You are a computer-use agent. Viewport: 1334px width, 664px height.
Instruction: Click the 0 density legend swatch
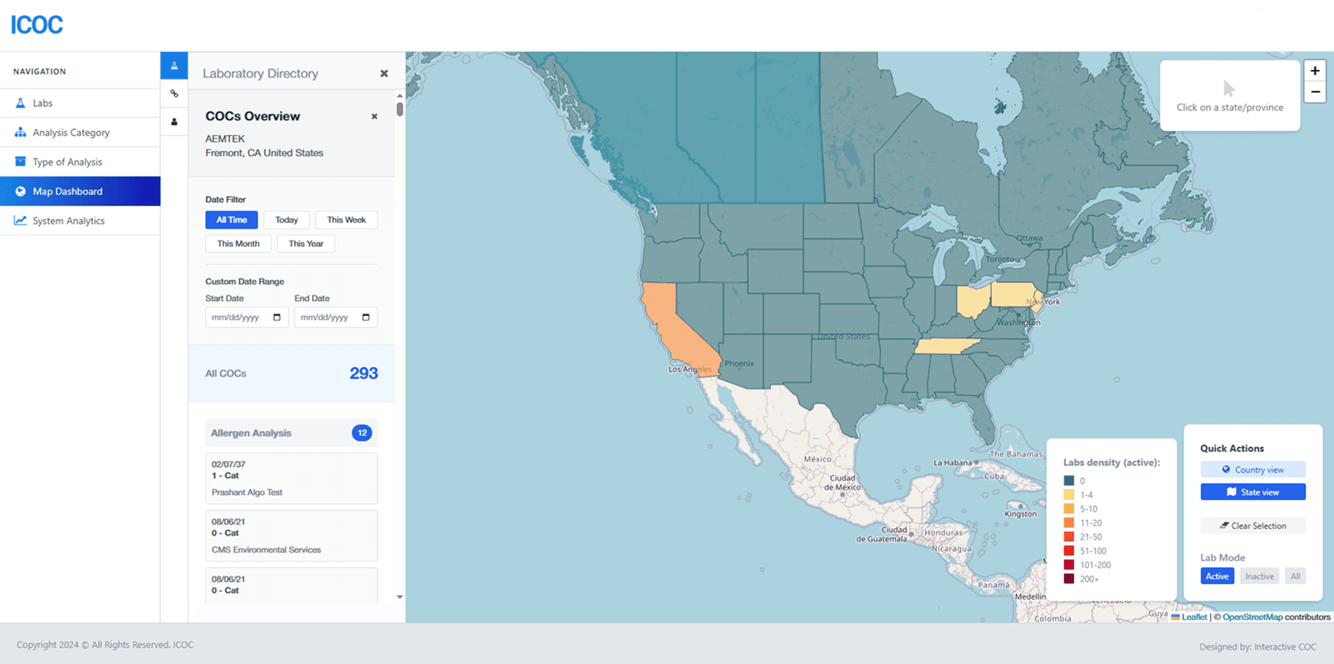[1069, 480]
